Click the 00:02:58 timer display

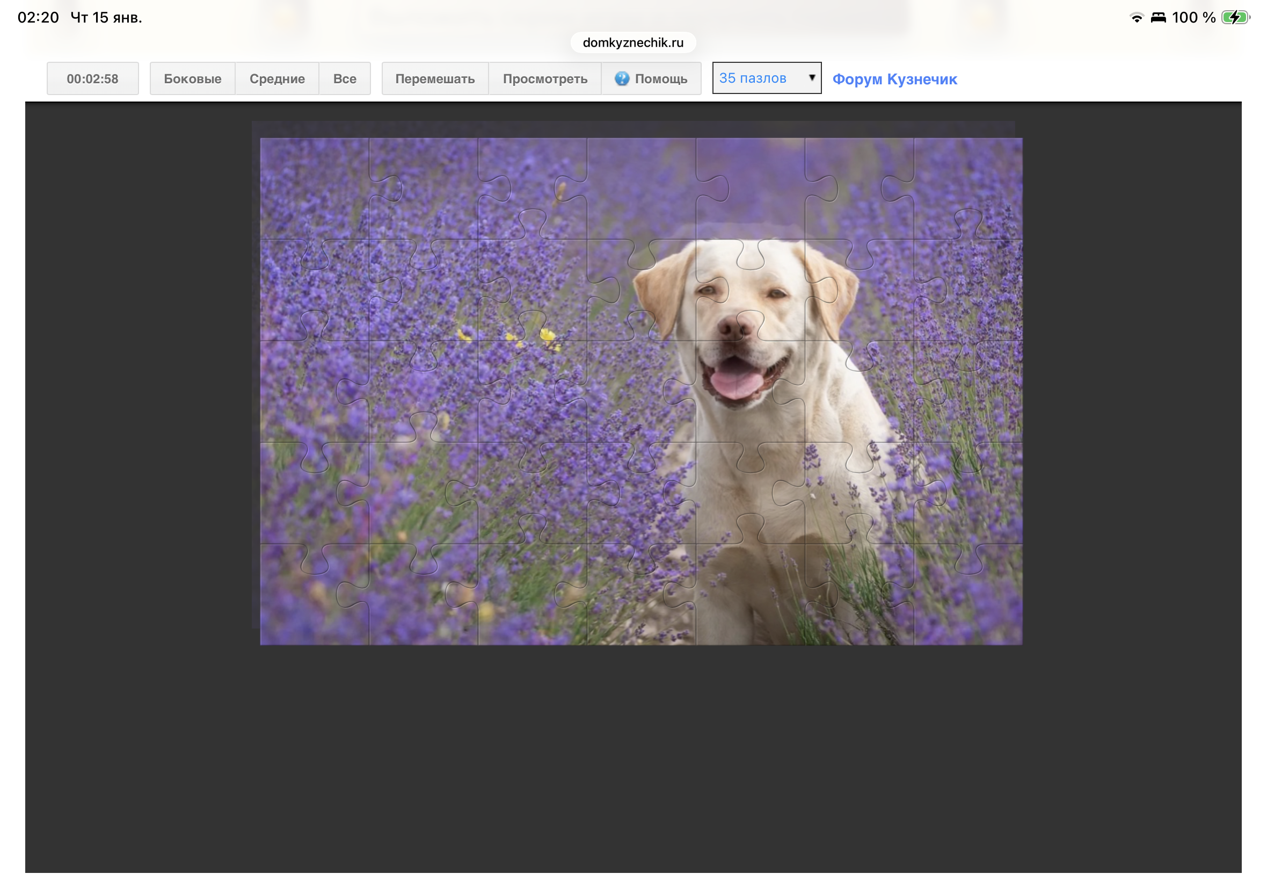coord(93,79)
